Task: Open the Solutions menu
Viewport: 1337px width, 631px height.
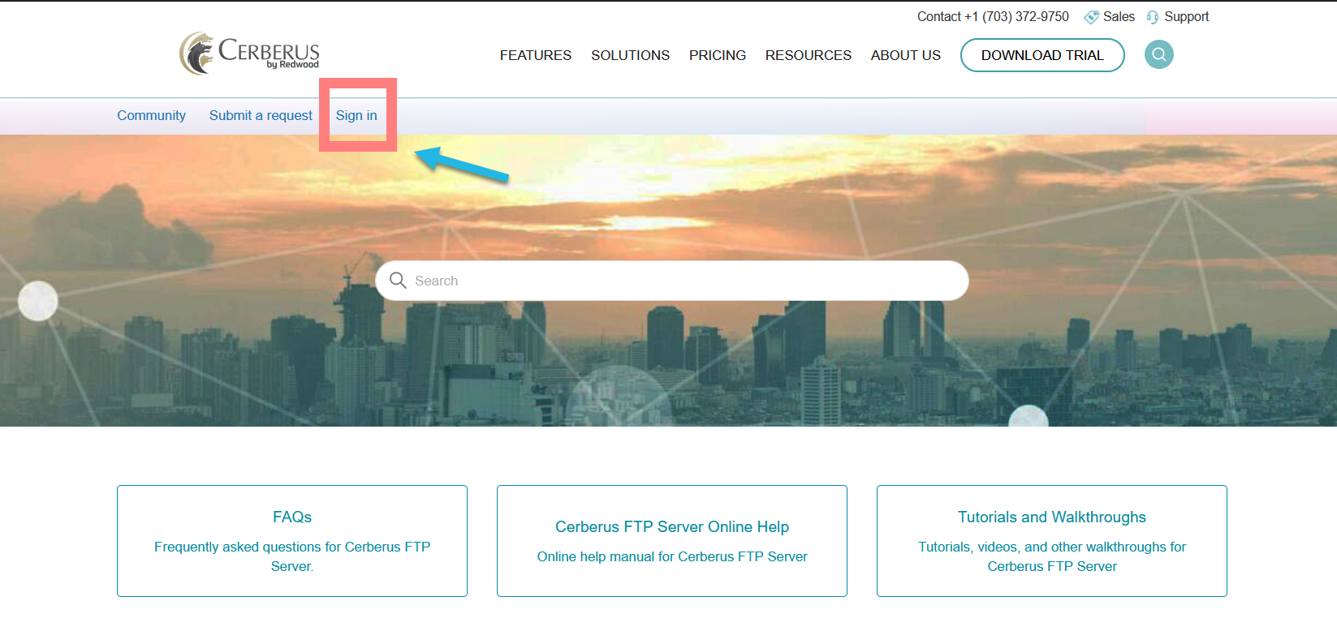Action: pyautogui.click(x=630, y=55)
